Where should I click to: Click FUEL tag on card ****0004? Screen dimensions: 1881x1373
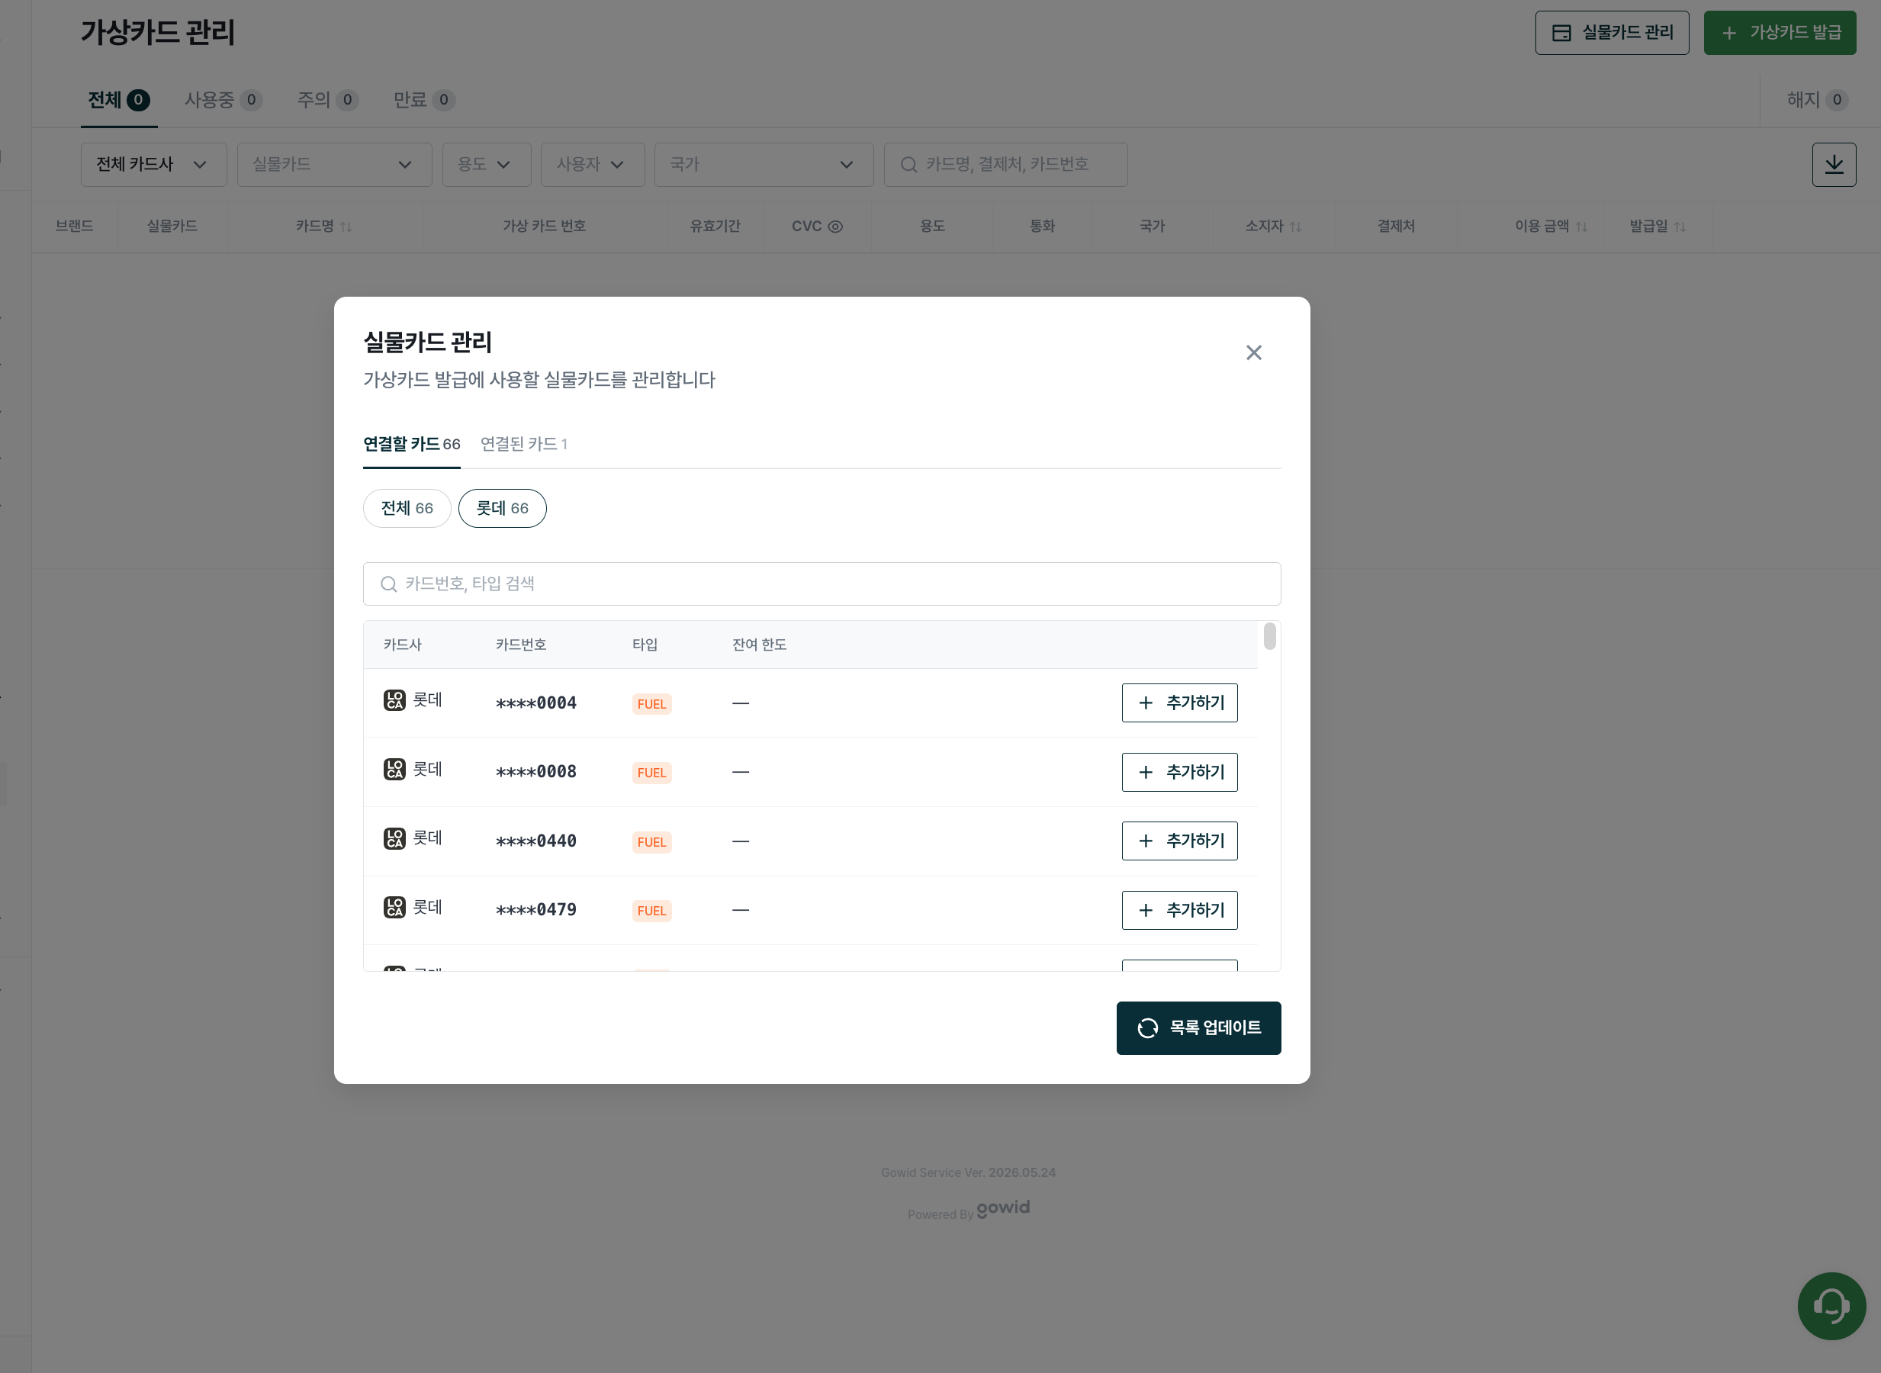651,704
